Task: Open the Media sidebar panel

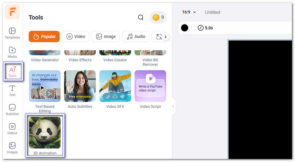Action: point(12,52)
